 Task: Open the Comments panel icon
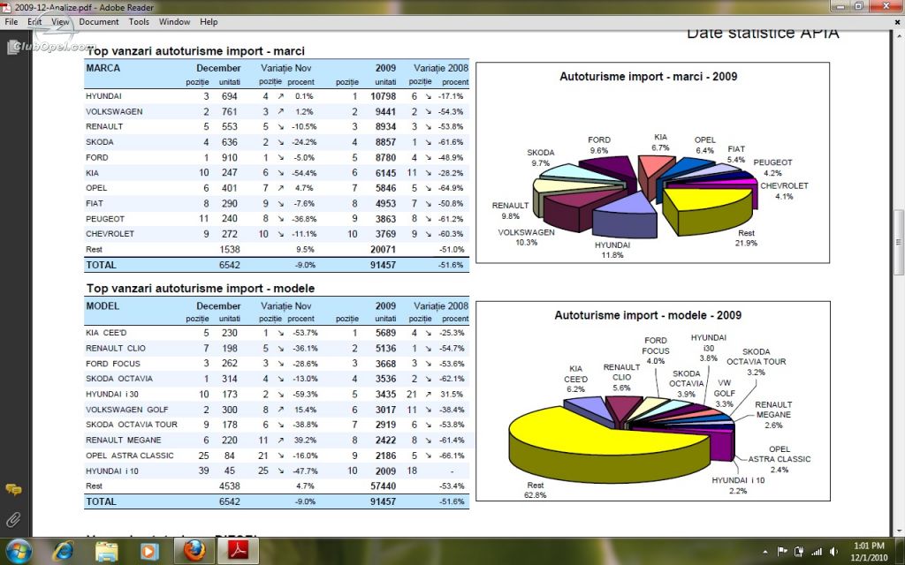click(x=13, y=490)
